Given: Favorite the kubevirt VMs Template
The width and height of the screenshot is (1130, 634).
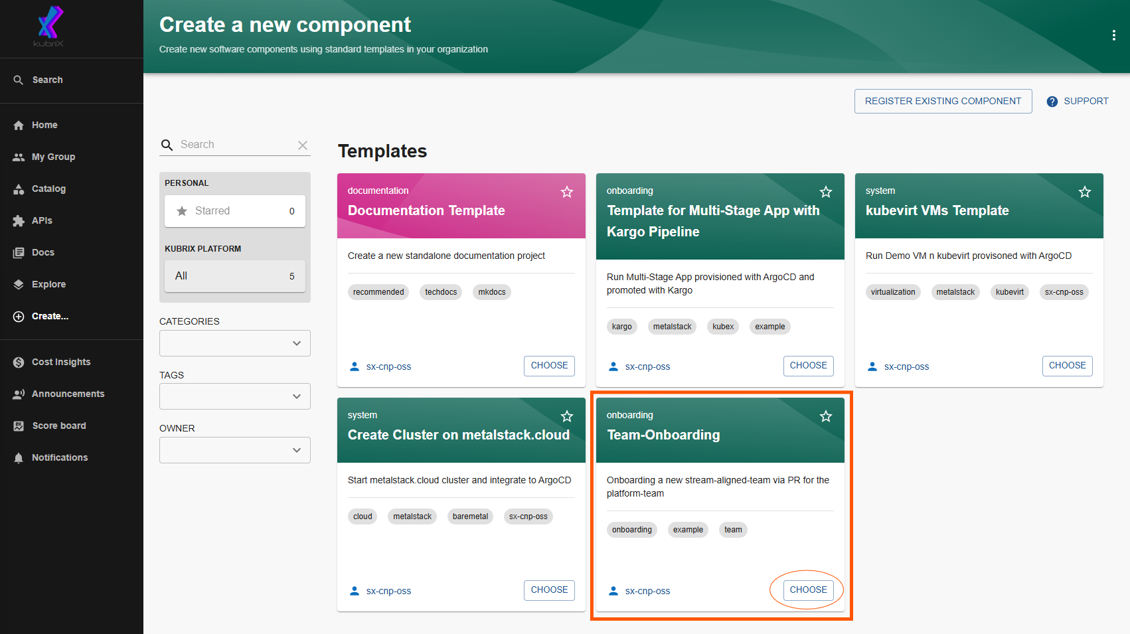Looking at the screenshot, I should [x=1085, y=192].
